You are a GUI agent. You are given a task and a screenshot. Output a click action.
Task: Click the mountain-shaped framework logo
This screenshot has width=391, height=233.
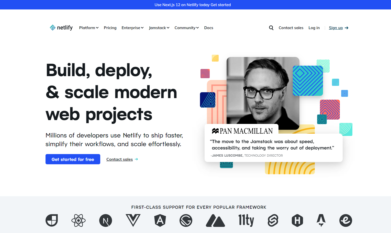point(215,220)
